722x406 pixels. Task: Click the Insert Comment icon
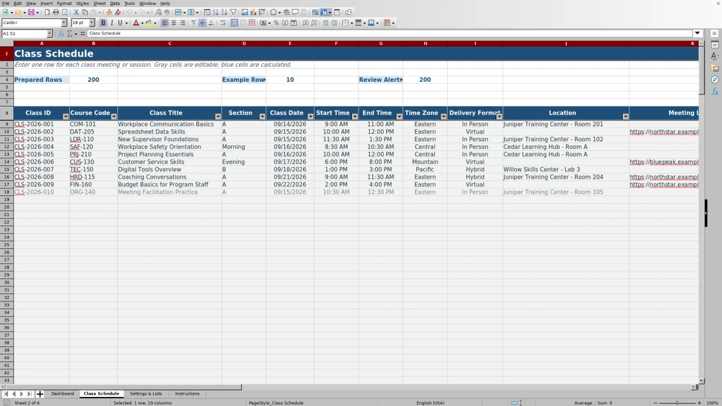[295, 12]
